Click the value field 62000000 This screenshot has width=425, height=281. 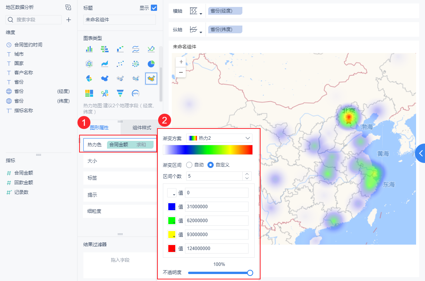click(216, 221)
